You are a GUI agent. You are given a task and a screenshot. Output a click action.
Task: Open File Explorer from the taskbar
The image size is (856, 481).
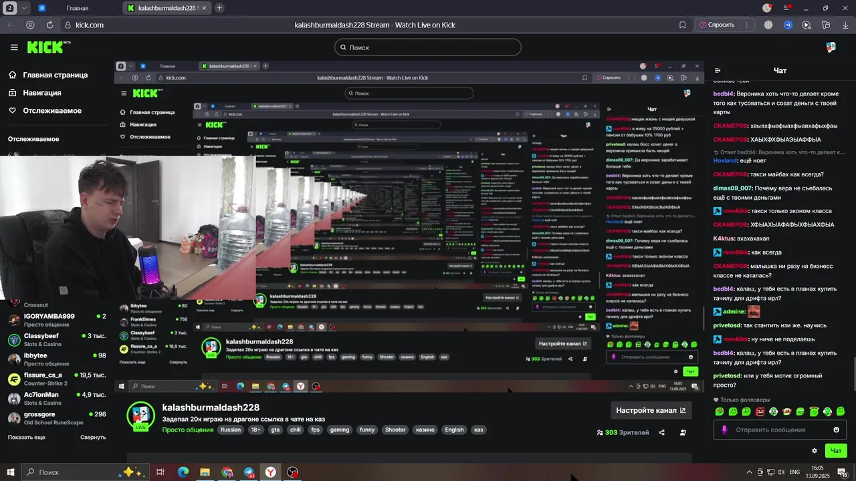(x=205, y=472)
